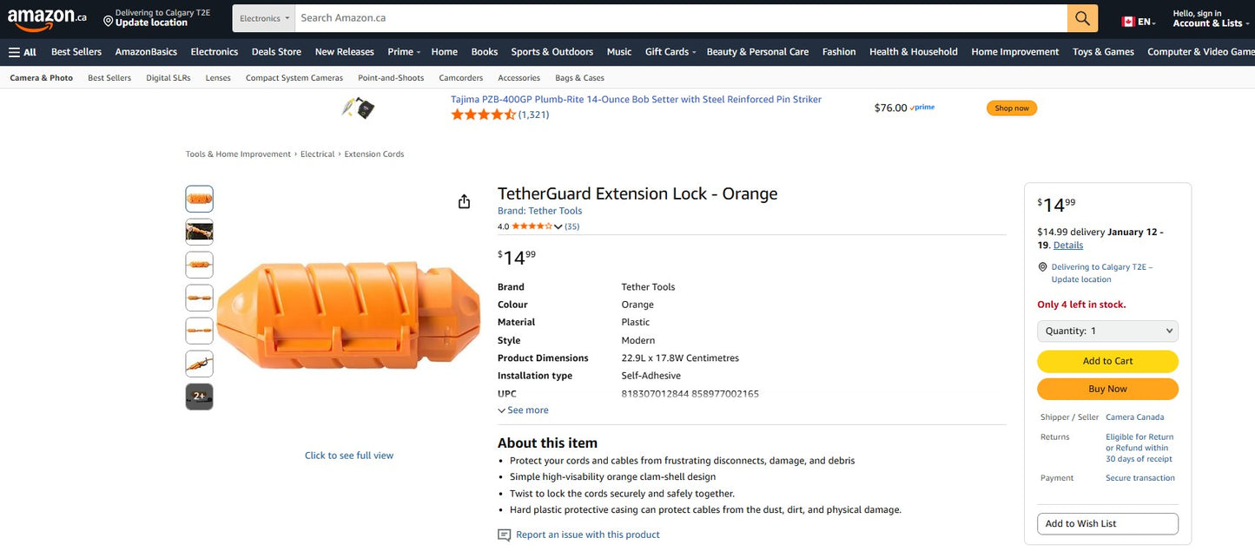Select Electronics in the navigation bar

[x=214, y=51]
